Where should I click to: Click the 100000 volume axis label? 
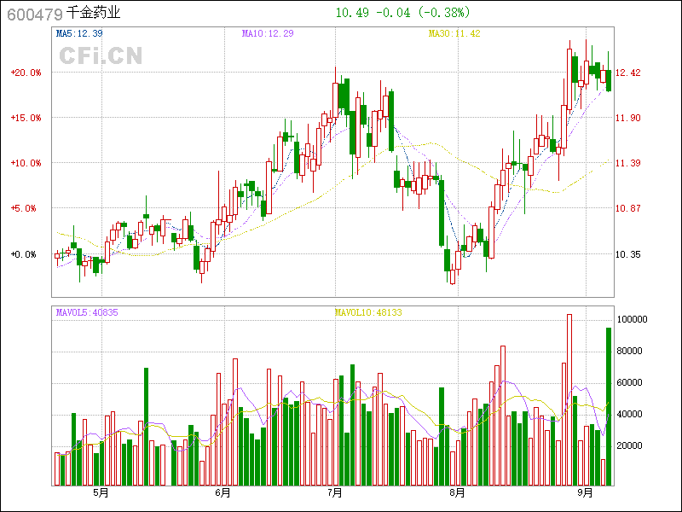click(635, 319)
